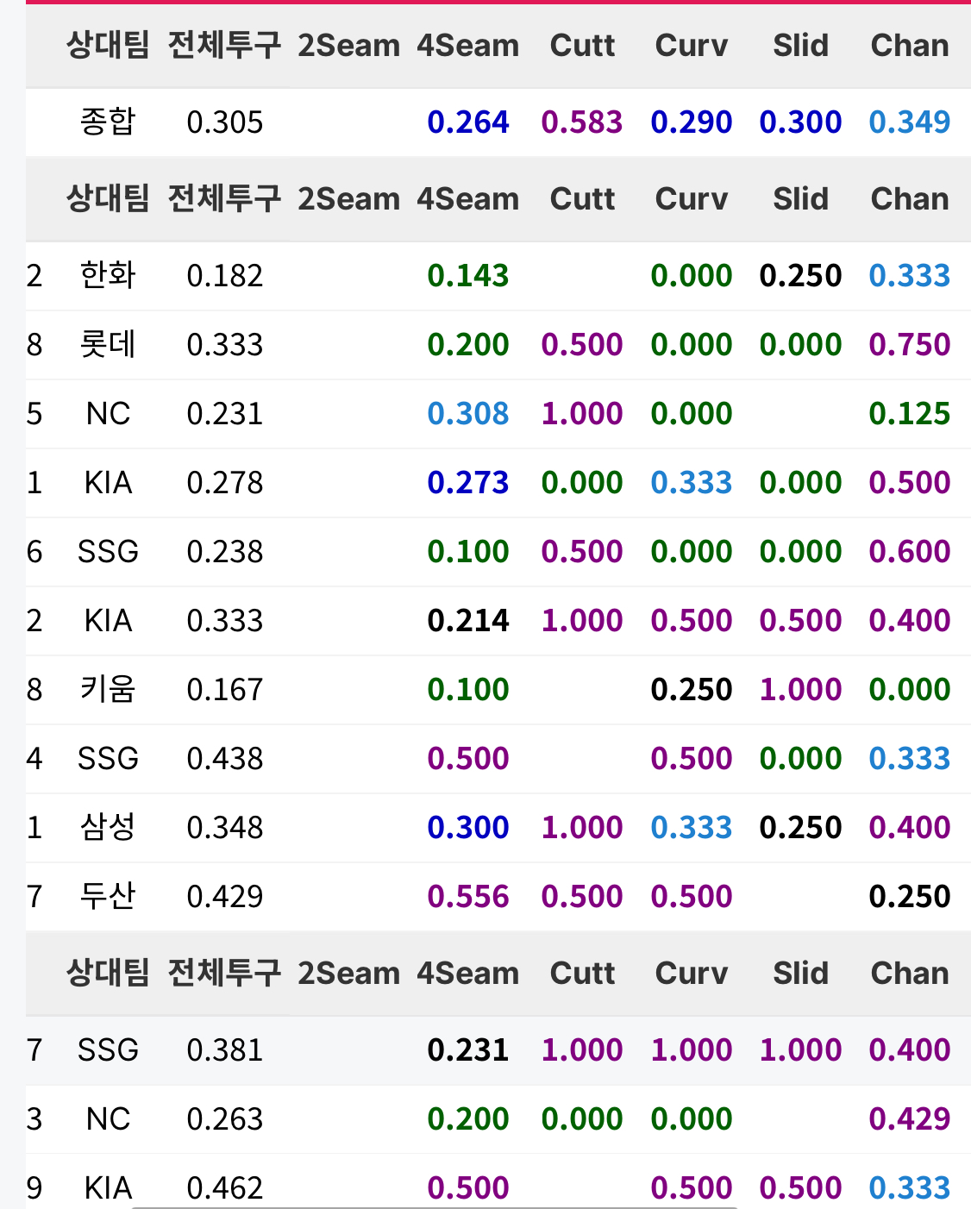Click the Chan 0.429 in NC 0.263 row

click(x=910, y=1119)
